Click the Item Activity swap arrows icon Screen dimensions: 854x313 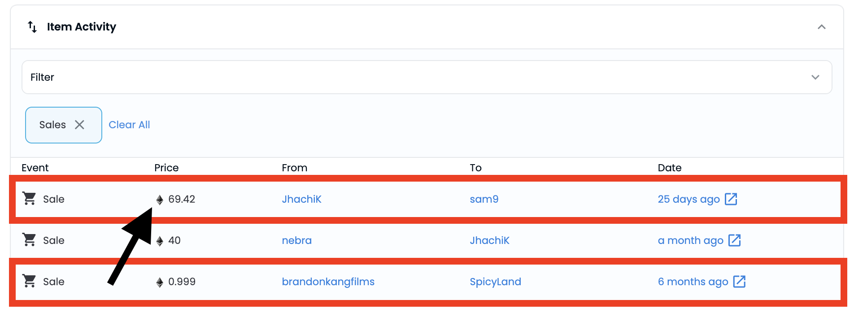(x=32, y=27)
